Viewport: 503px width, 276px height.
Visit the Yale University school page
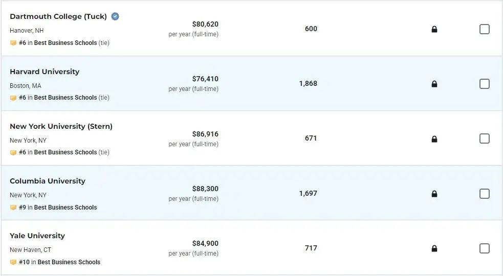point(37,236)
